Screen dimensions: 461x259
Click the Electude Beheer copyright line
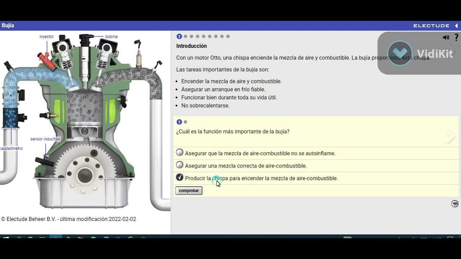[x=69, y=219]
